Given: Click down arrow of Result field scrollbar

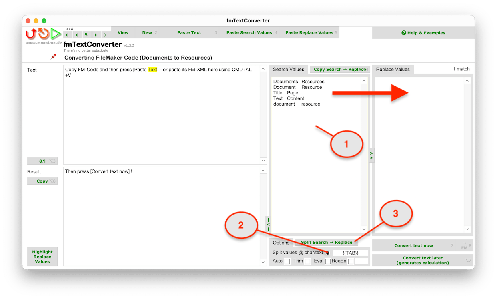Looking at the screenshot, I should (263, 262).
